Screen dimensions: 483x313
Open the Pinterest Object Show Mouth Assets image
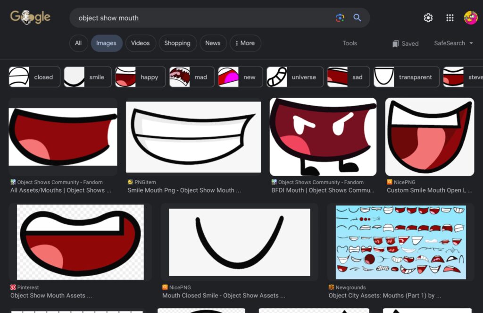point(80,242)
